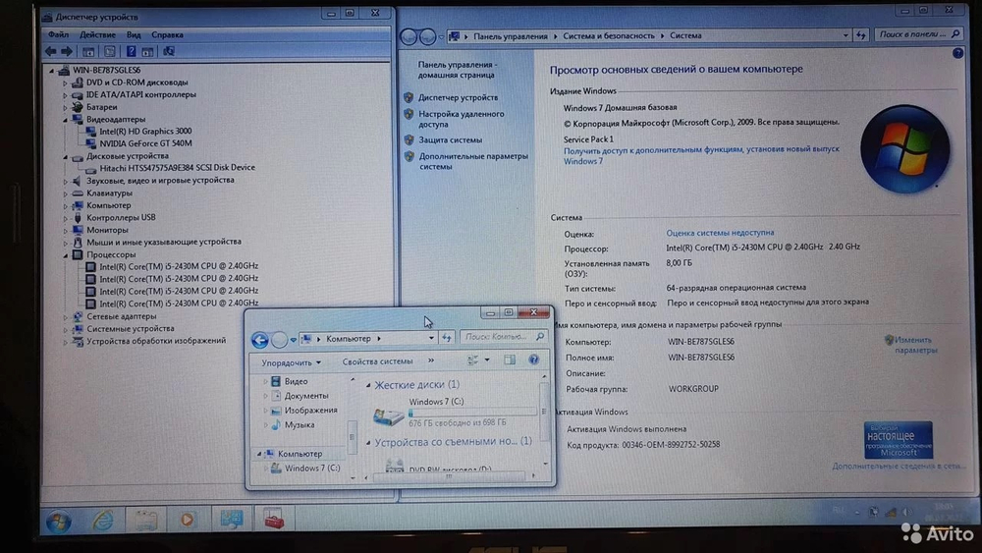Select Мыши и иные указывающие устройства

tap(163, 242)
